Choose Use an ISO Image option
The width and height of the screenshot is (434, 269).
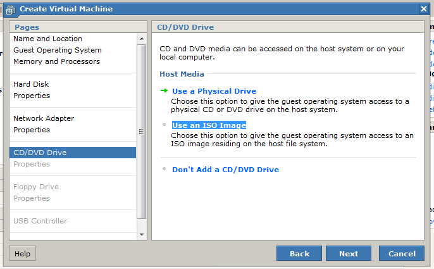[x=209, y=125]
